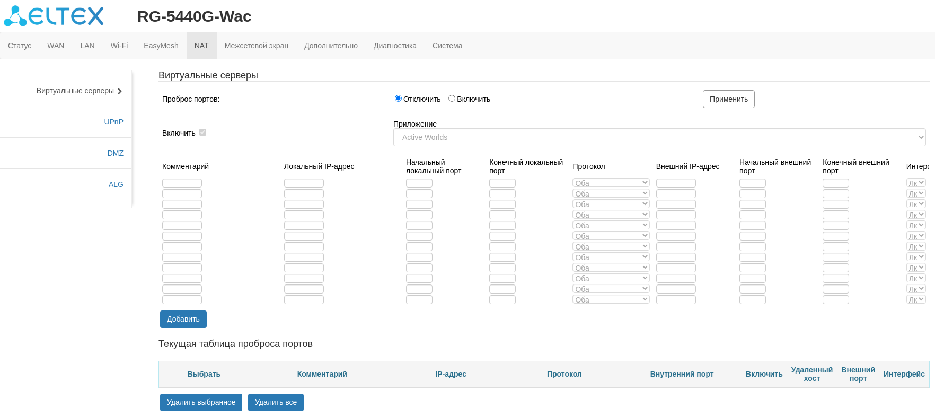Open the DMZ sidebar link
Screen dimensions: 935x418
click(x=115, y=153)
